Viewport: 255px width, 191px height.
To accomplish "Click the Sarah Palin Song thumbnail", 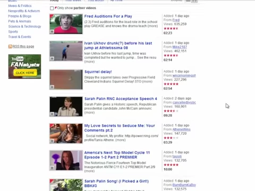I will point(66,185).
